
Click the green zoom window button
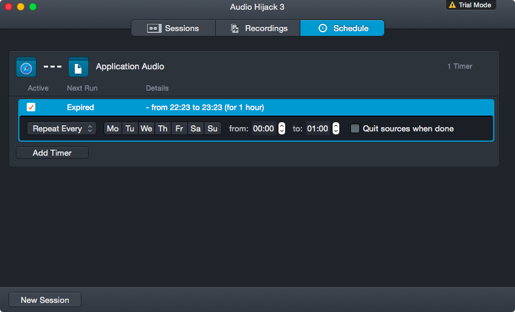tap(33, 7)
